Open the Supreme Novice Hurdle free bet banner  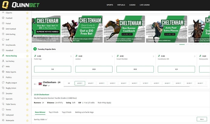pyautogui.click(x=46, y=29)
